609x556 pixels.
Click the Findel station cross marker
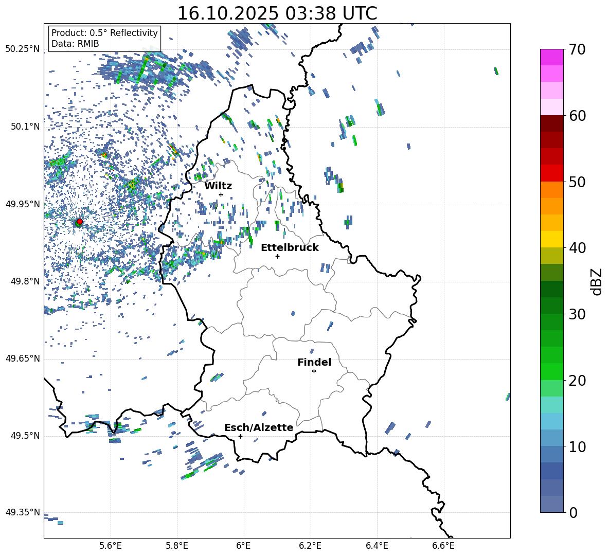[x=314, y=371]
